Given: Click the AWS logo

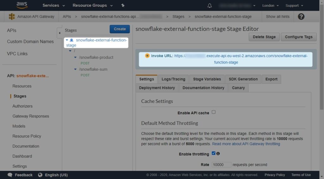Looking at the screenshot, I should pyautogui.click(x=22, y=5).
